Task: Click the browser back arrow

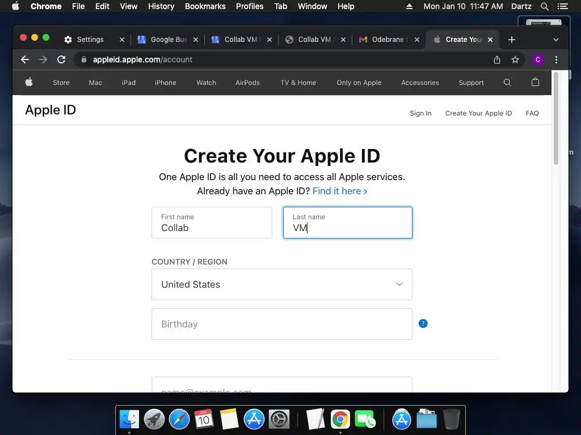Action: pos(25,59)
